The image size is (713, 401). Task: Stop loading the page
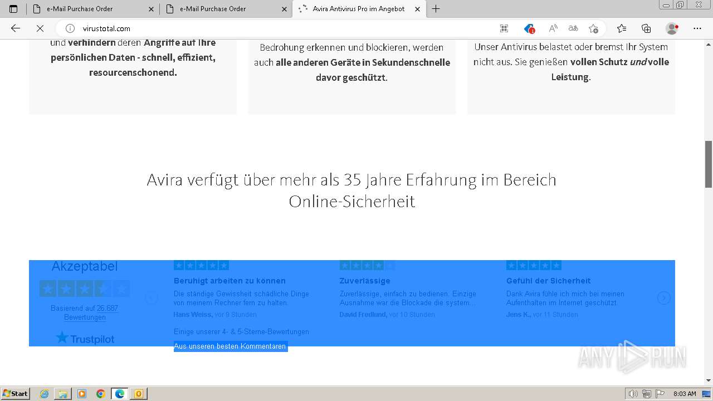point(40,28)
